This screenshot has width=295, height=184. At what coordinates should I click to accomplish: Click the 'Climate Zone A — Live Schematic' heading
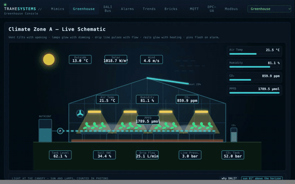(x=57, y=29)
